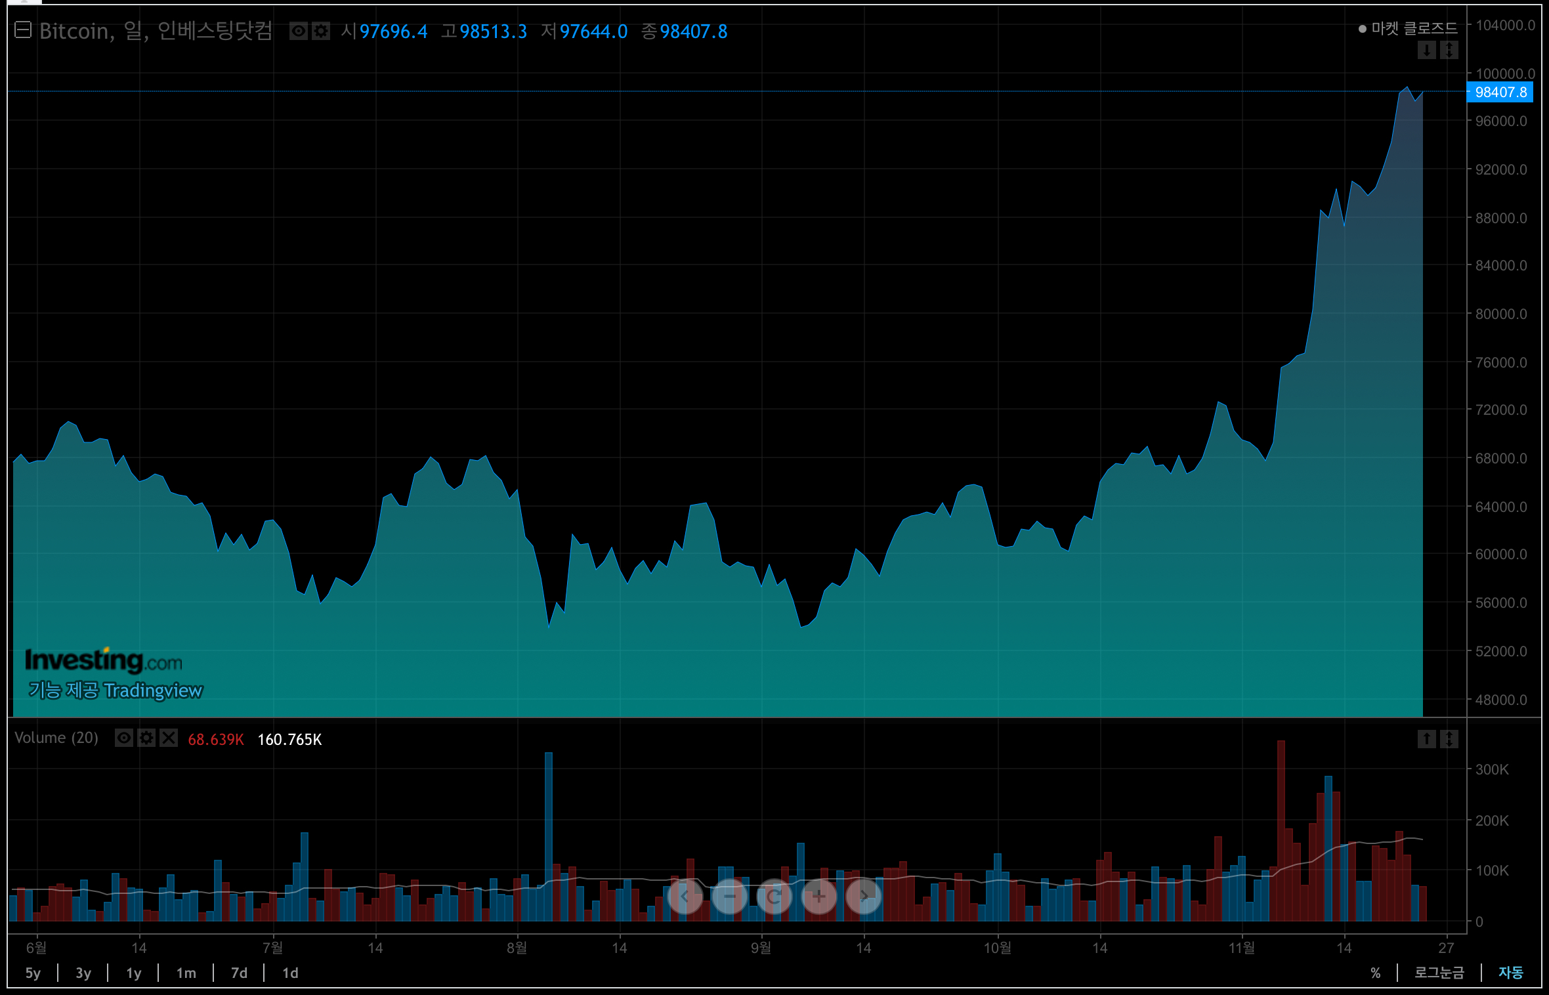Click the 8월 date axis label
This screenshot has height=995, width=1549.
(x=517, y=948)
